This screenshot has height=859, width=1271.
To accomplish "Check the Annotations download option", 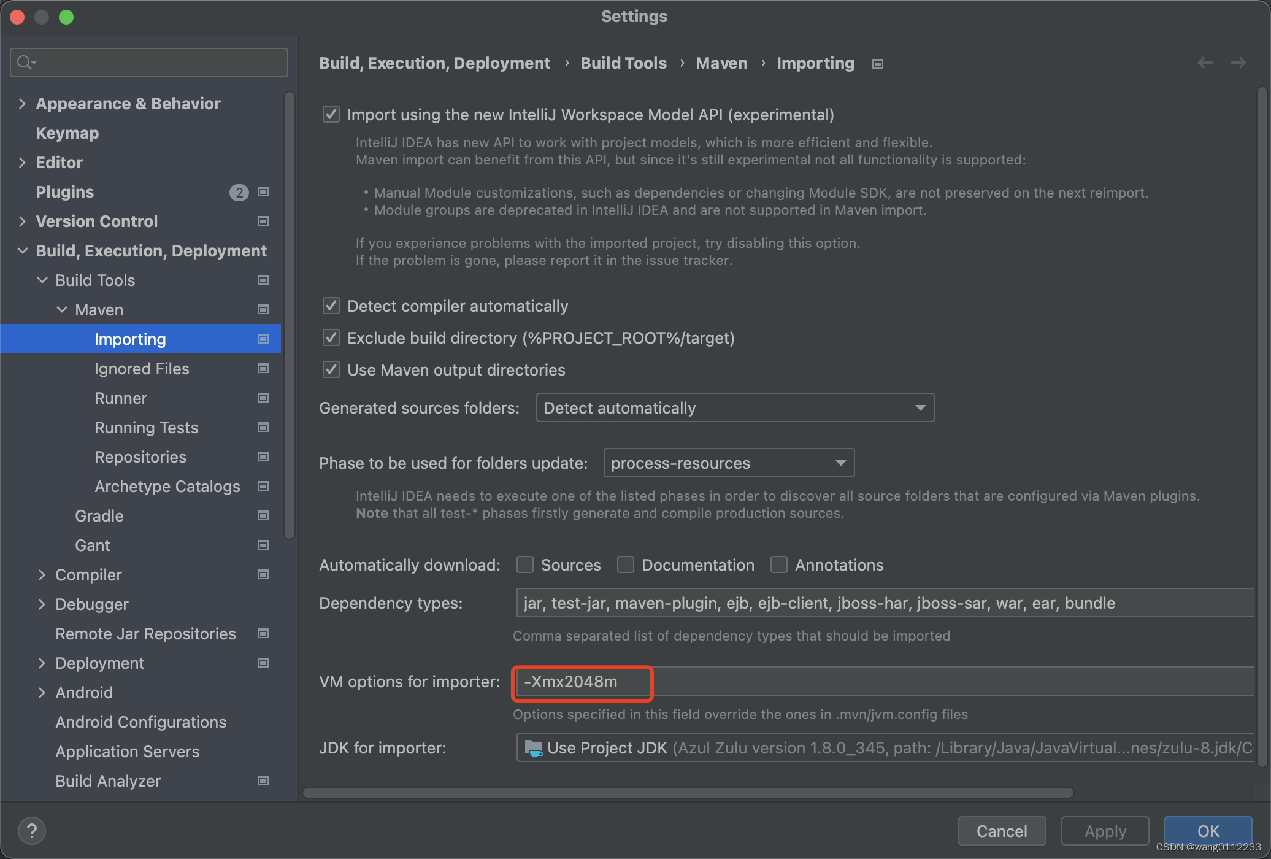I will (x=778, y=564).
